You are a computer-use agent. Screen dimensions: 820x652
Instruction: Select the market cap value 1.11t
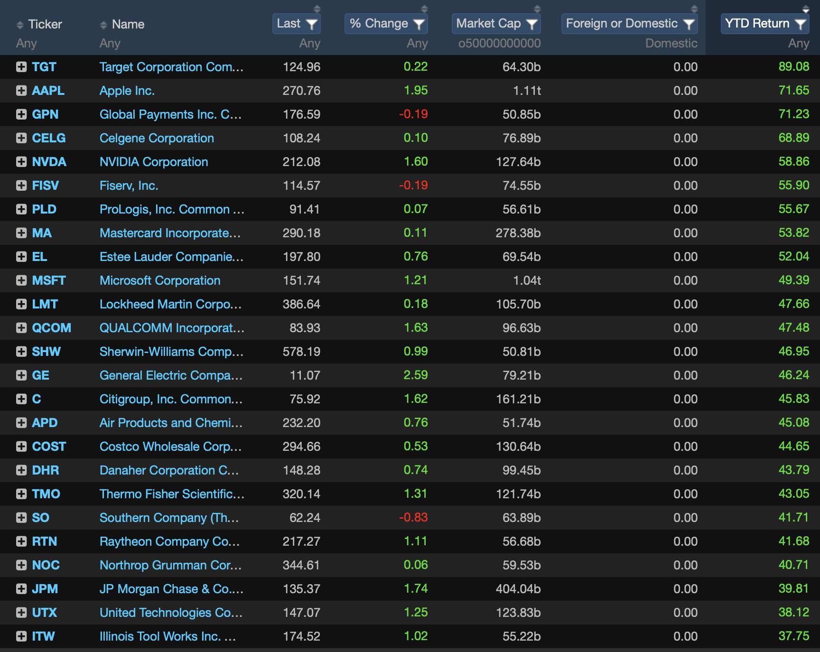[x=527, y=91]
